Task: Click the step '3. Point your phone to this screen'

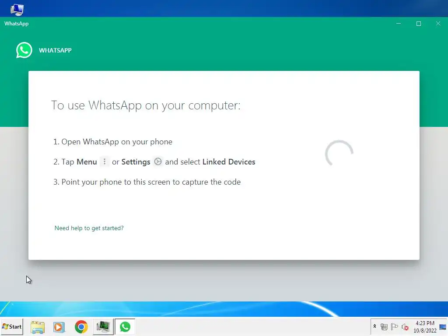Action: coord(147,182)
